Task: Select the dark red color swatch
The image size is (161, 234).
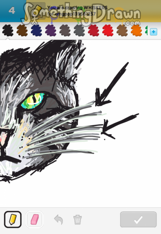Action: click(x=94, y=30)
